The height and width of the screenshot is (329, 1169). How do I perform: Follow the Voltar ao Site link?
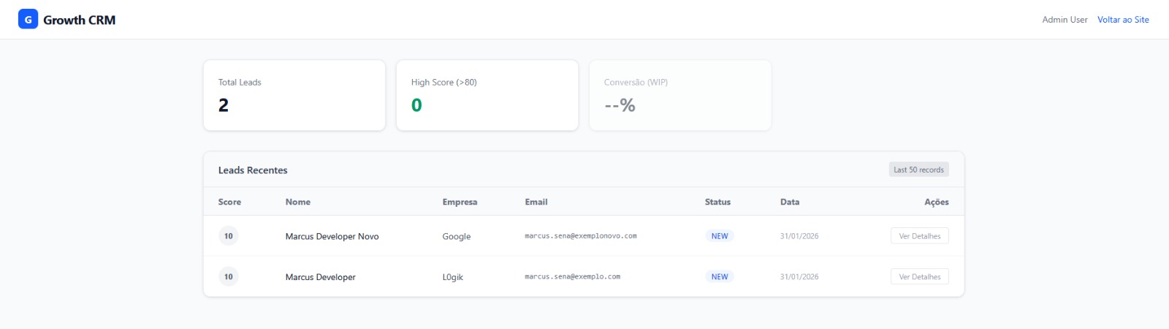(x=1122, y=20)
